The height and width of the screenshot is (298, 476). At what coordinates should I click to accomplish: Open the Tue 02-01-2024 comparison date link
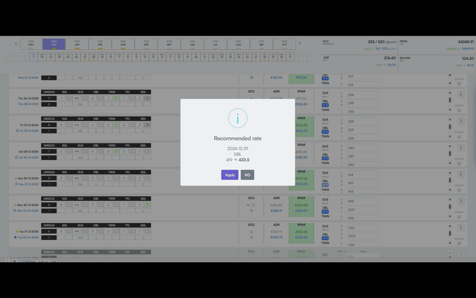[28, 237]
